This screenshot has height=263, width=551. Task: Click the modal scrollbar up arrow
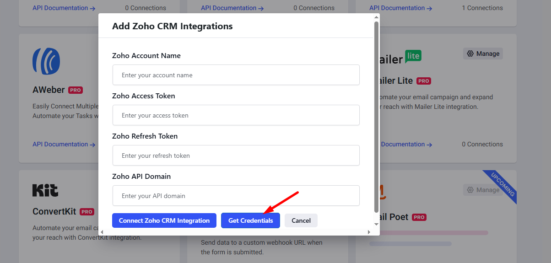(x=376, y=17)
